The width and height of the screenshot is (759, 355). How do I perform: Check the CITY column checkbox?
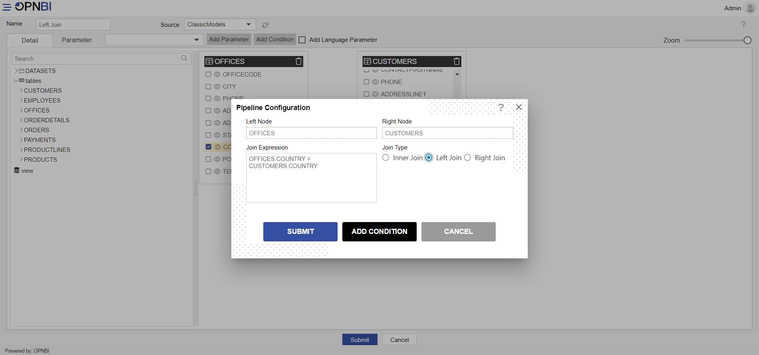coord(208,87)
